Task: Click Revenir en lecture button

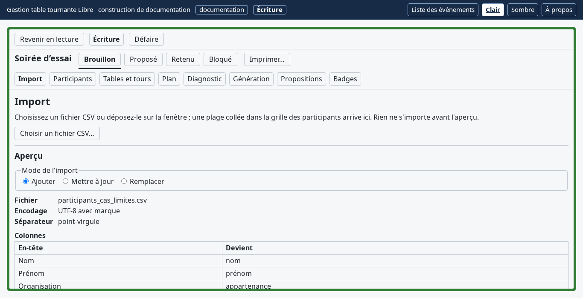Action: click(x=49, y=39)
